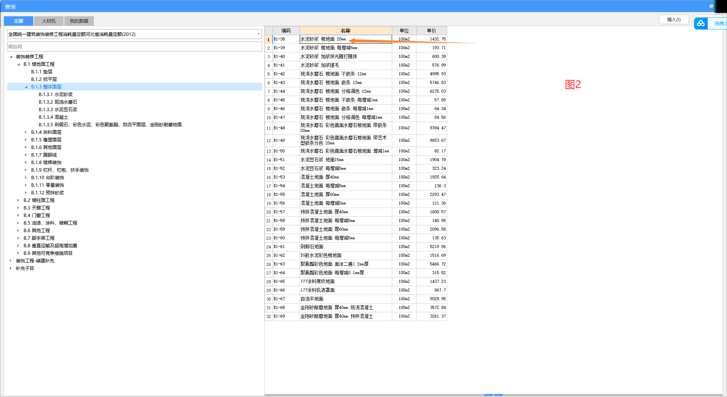Viewport: 727px width, 397px height.
Task: Click the TG胶水泥彩色楼地面 name cell
Action: click(346, 256)
